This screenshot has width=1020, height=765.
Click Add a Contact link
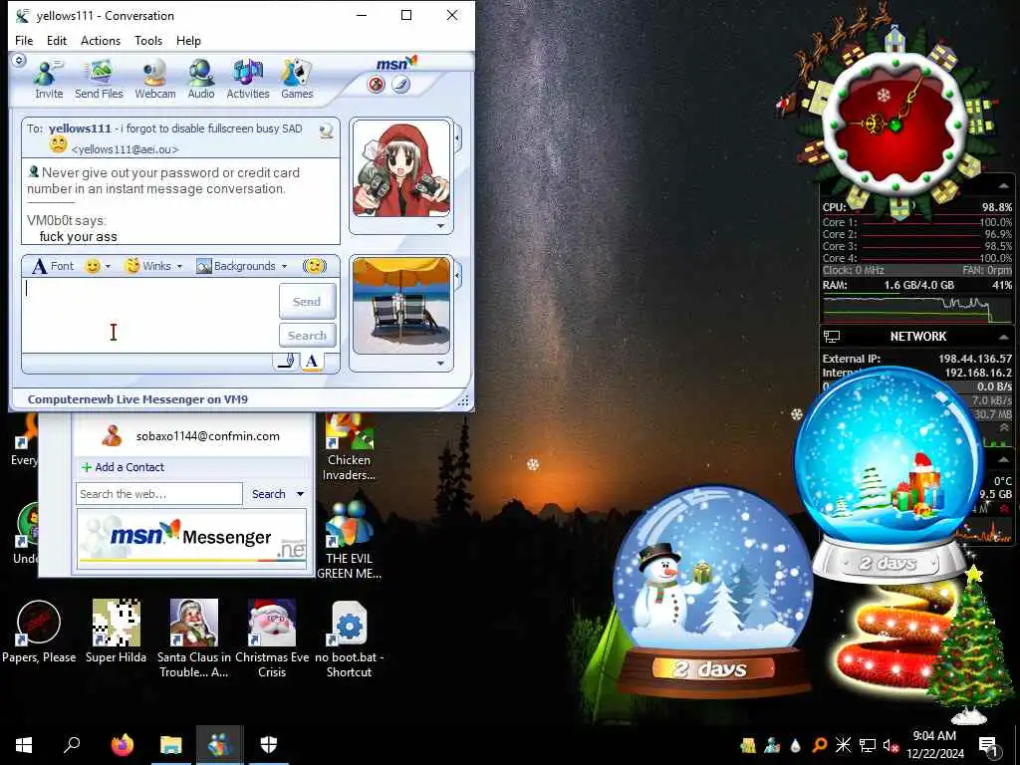tap(123, 467)
